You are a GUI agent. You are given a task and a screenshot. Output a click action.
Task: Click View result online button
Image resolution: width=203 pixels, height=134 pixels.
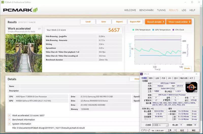(179, 22)
